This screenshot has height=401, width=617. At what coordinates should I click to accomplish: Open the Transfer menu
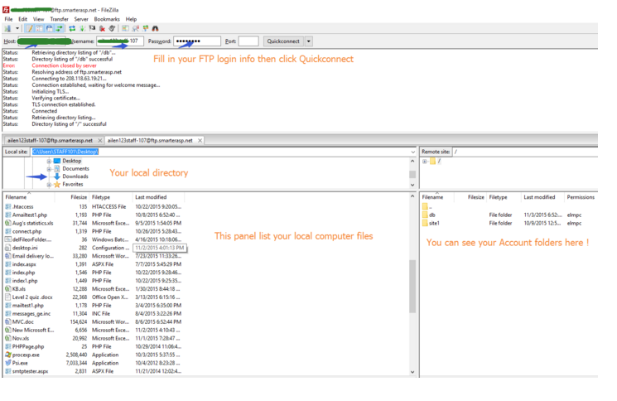coord(59,19)
